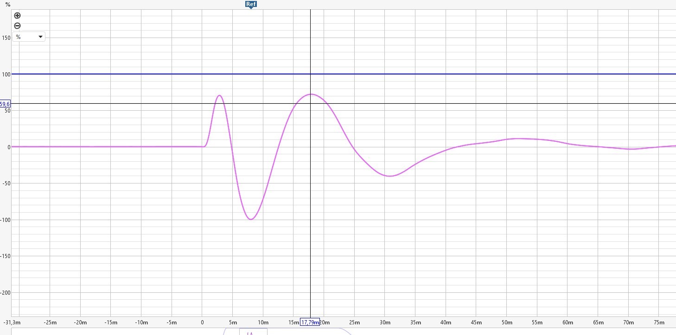Click the zoom out magnifier icon

click(18, 26)
